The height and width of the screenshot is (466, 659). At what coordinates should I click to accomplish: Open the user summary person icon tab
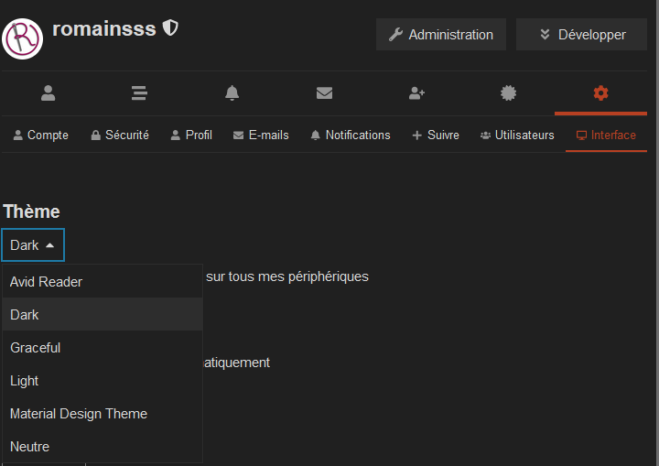(48, 93)
